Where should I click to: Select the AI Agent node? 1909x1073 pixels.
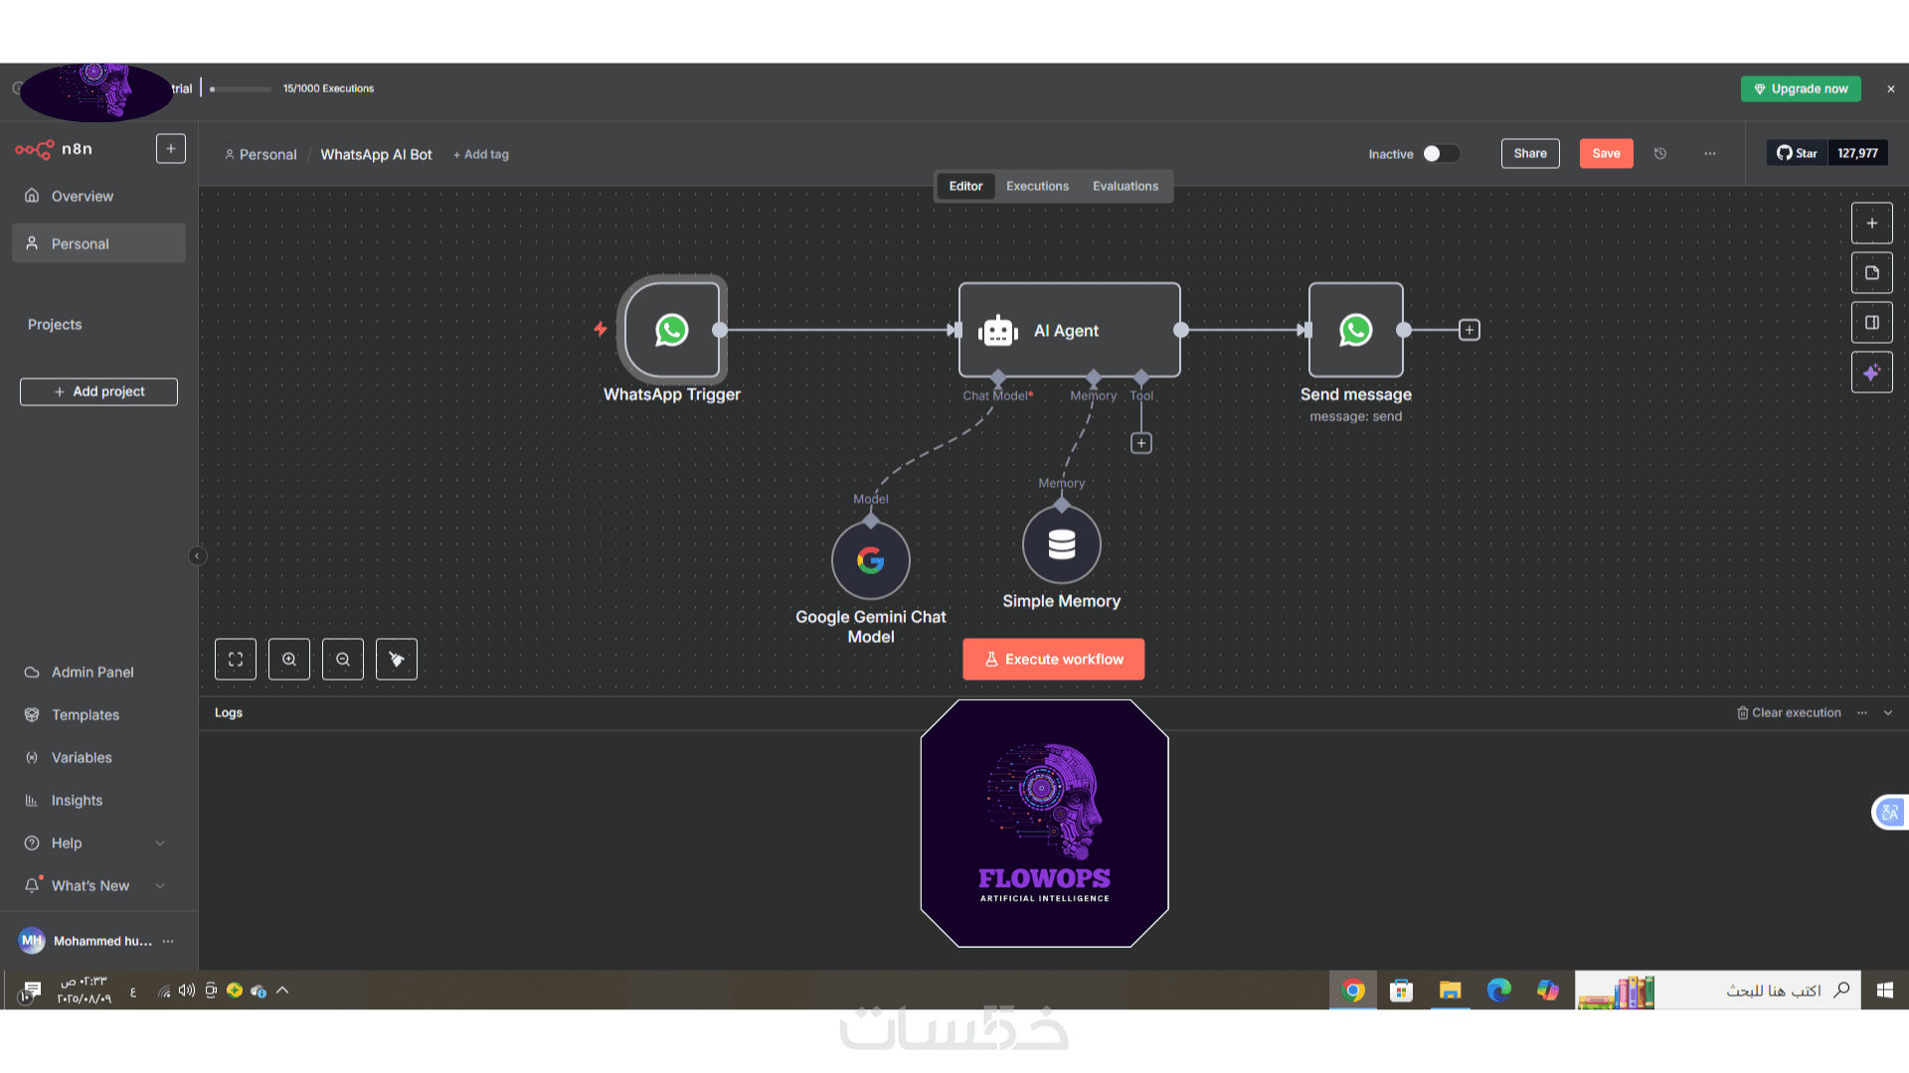pyautogui.click(x=1069, y=330)
